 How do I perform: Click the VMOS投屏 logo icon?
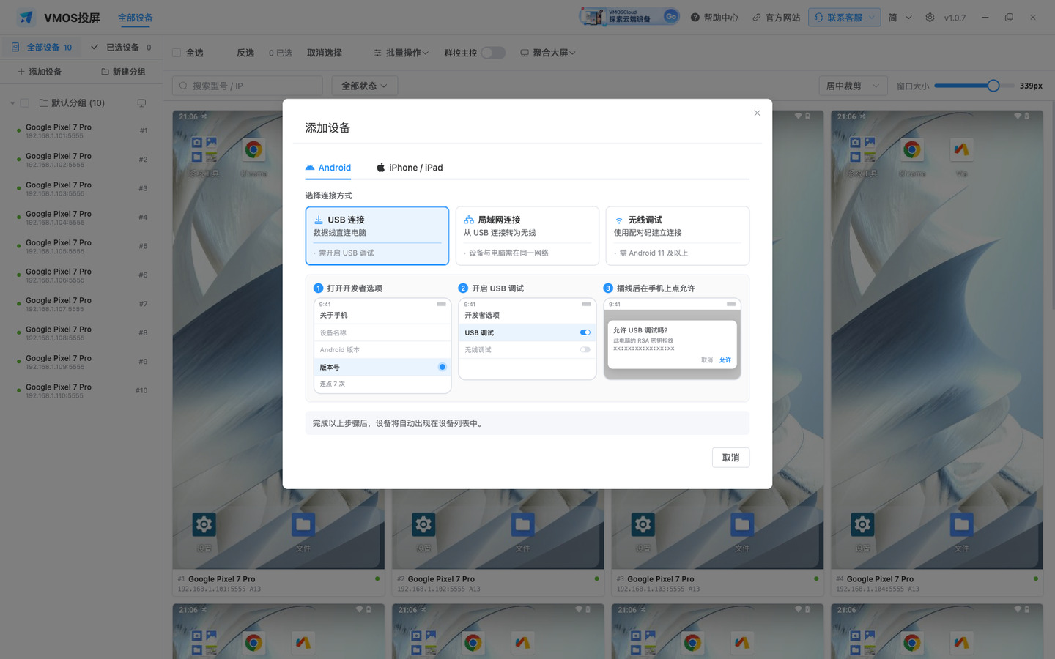[26, 18]
